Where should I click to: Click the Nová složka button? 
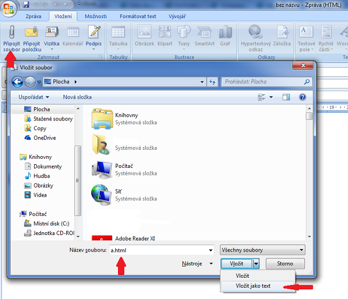point(77,97)
